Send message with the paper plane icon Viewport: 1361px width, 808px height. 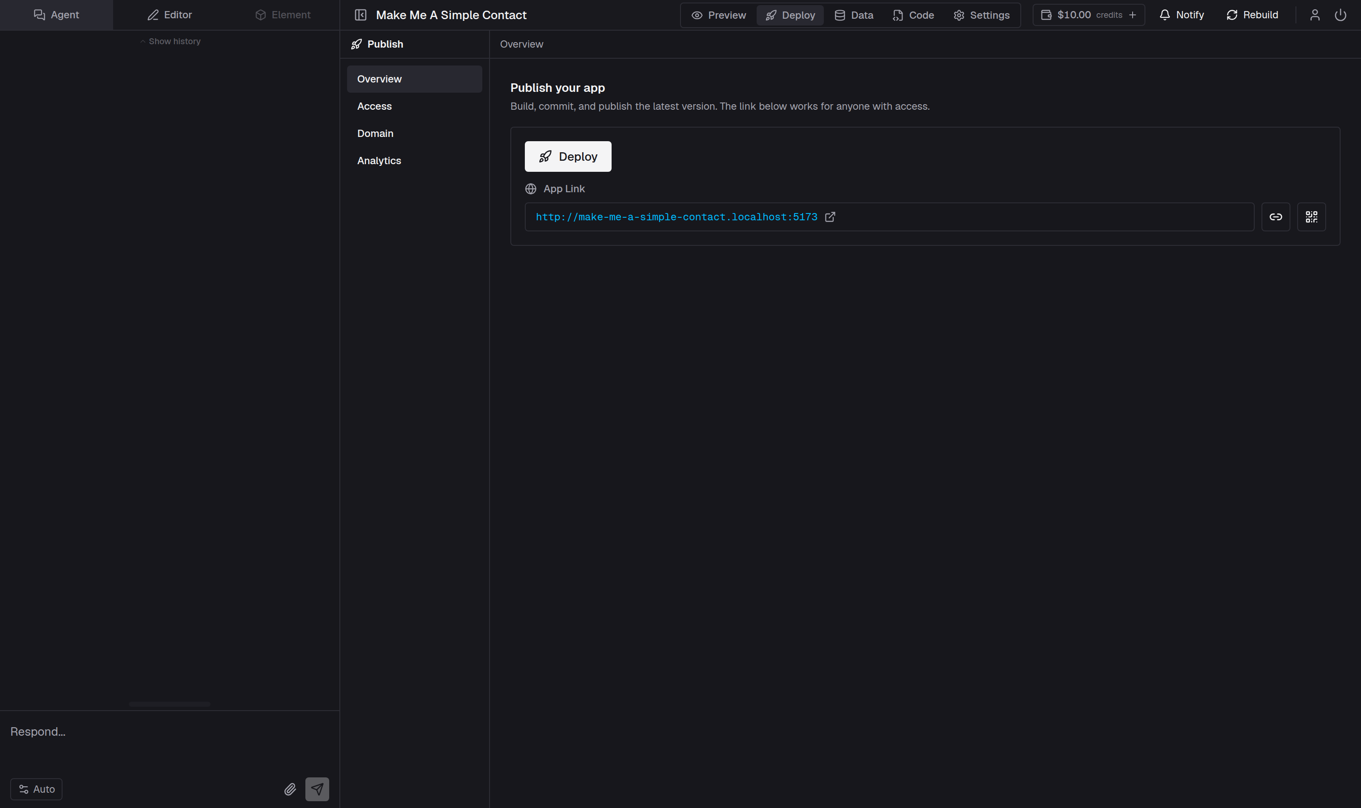[317, 789]
